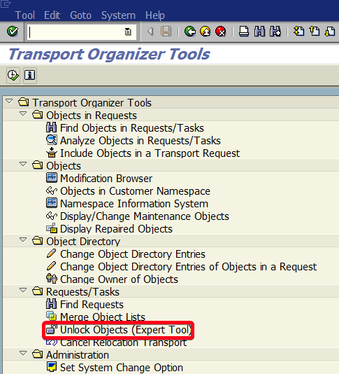
Task: Click the Information 'i' icon
Action: coord(30,76)
